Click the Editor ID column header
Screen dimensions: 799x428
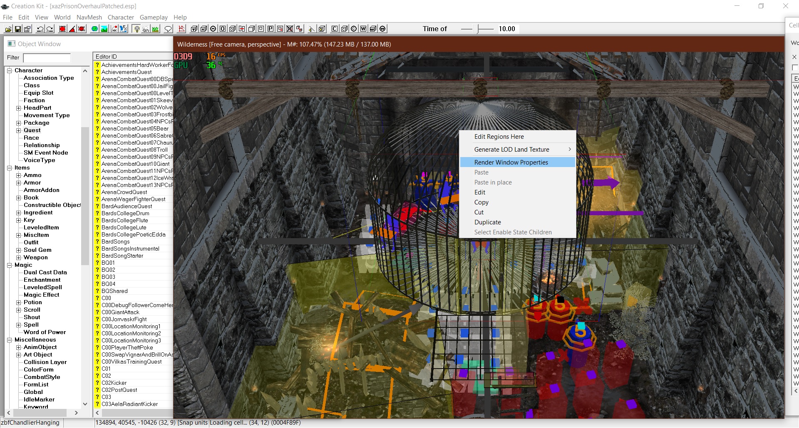[x=133, y=57]
